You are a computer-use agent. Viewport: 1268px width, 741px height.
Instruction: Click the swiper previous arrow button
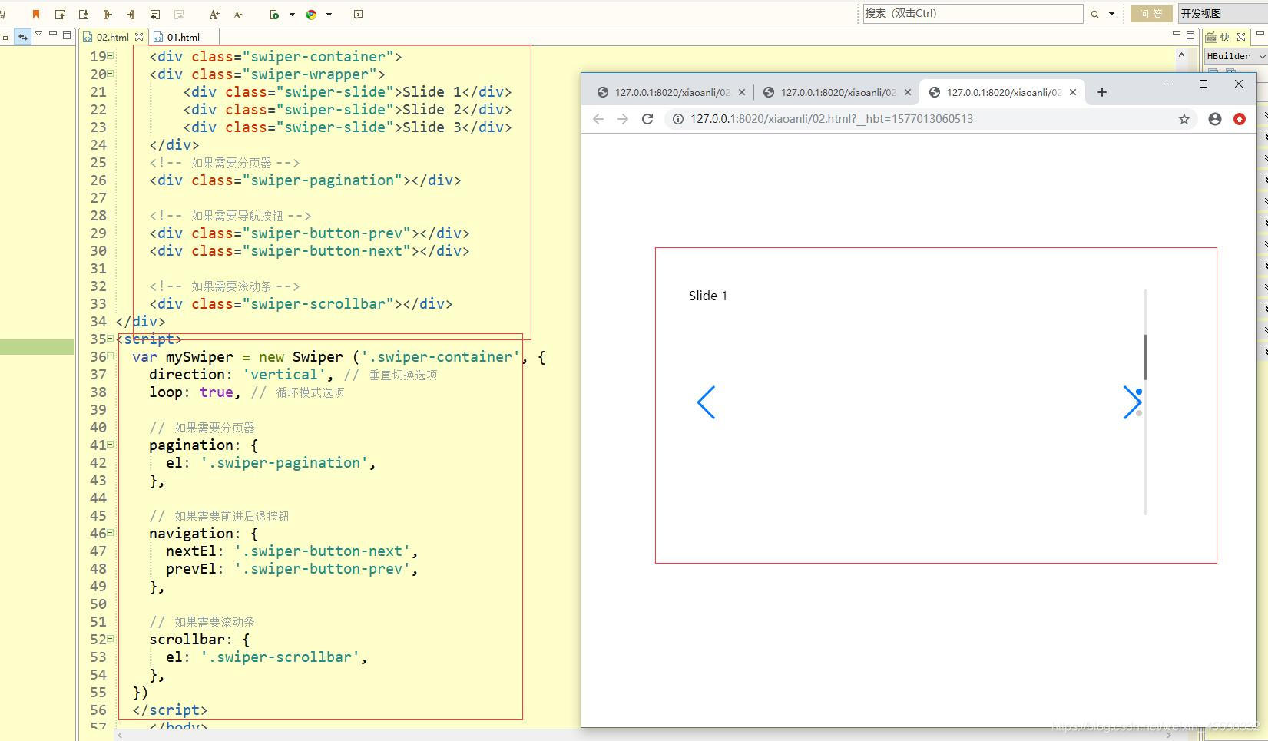(x=706, y=402)
